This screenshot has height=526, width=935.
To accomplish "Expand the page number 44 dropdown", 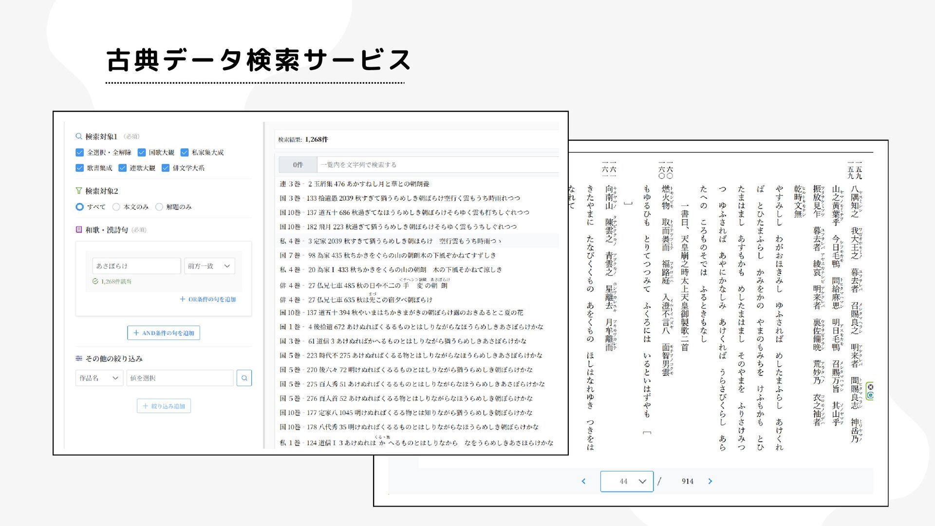I will pos(627,481).
